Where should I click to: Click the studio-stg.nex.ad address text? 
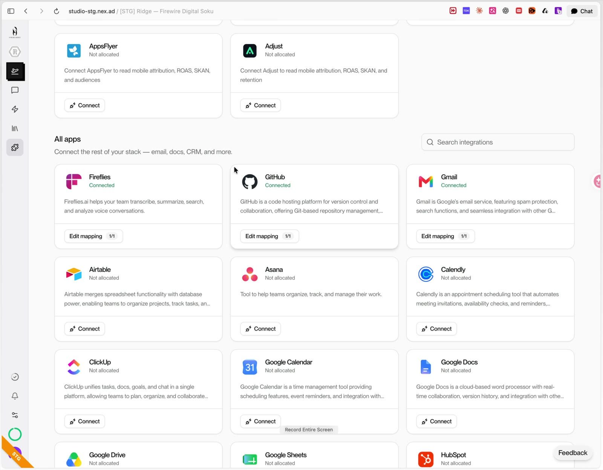pos(92,11)
